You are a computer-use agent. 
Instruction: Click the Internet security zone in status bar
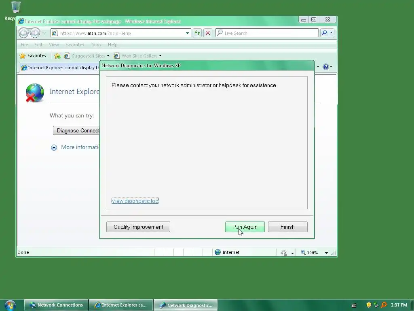(227, 252)
